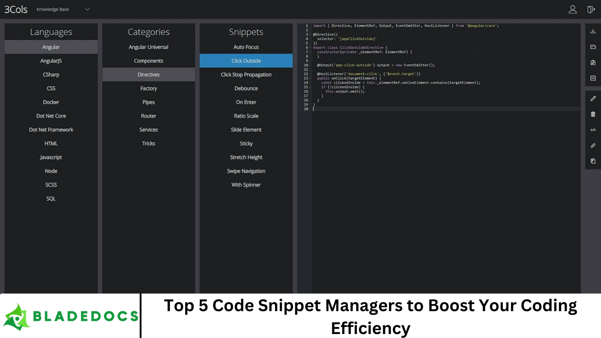Select Dot Net Core language
Screen dimensions: 601x338
point(51,116)
